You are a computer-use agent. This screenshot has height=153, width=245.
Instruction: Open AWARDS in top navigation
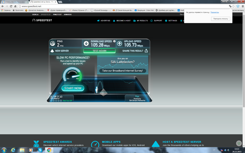pyautogui.click(x=68, y=14)
